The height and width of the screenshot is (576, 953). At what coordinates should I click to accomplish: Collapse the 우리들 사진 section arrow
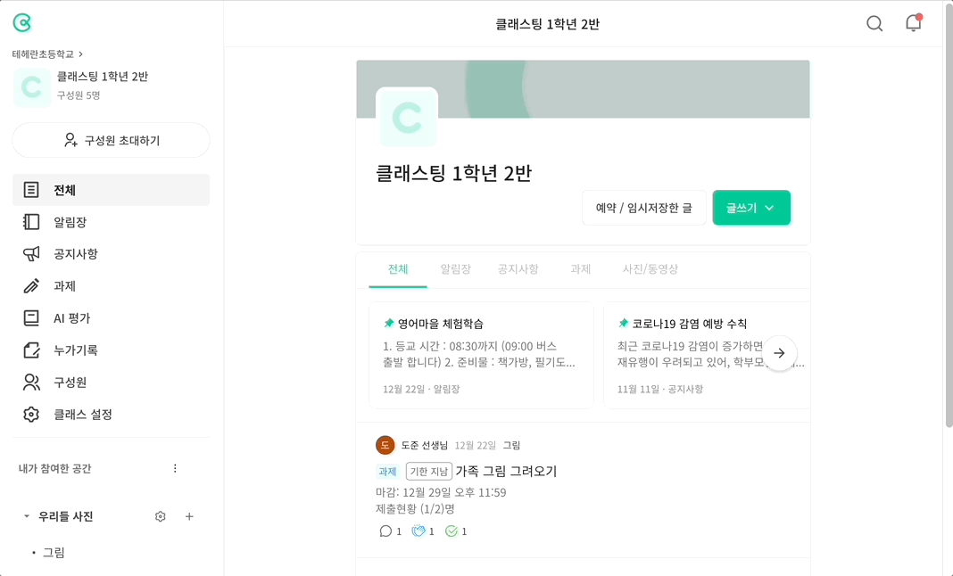click(x=26, y=516)
